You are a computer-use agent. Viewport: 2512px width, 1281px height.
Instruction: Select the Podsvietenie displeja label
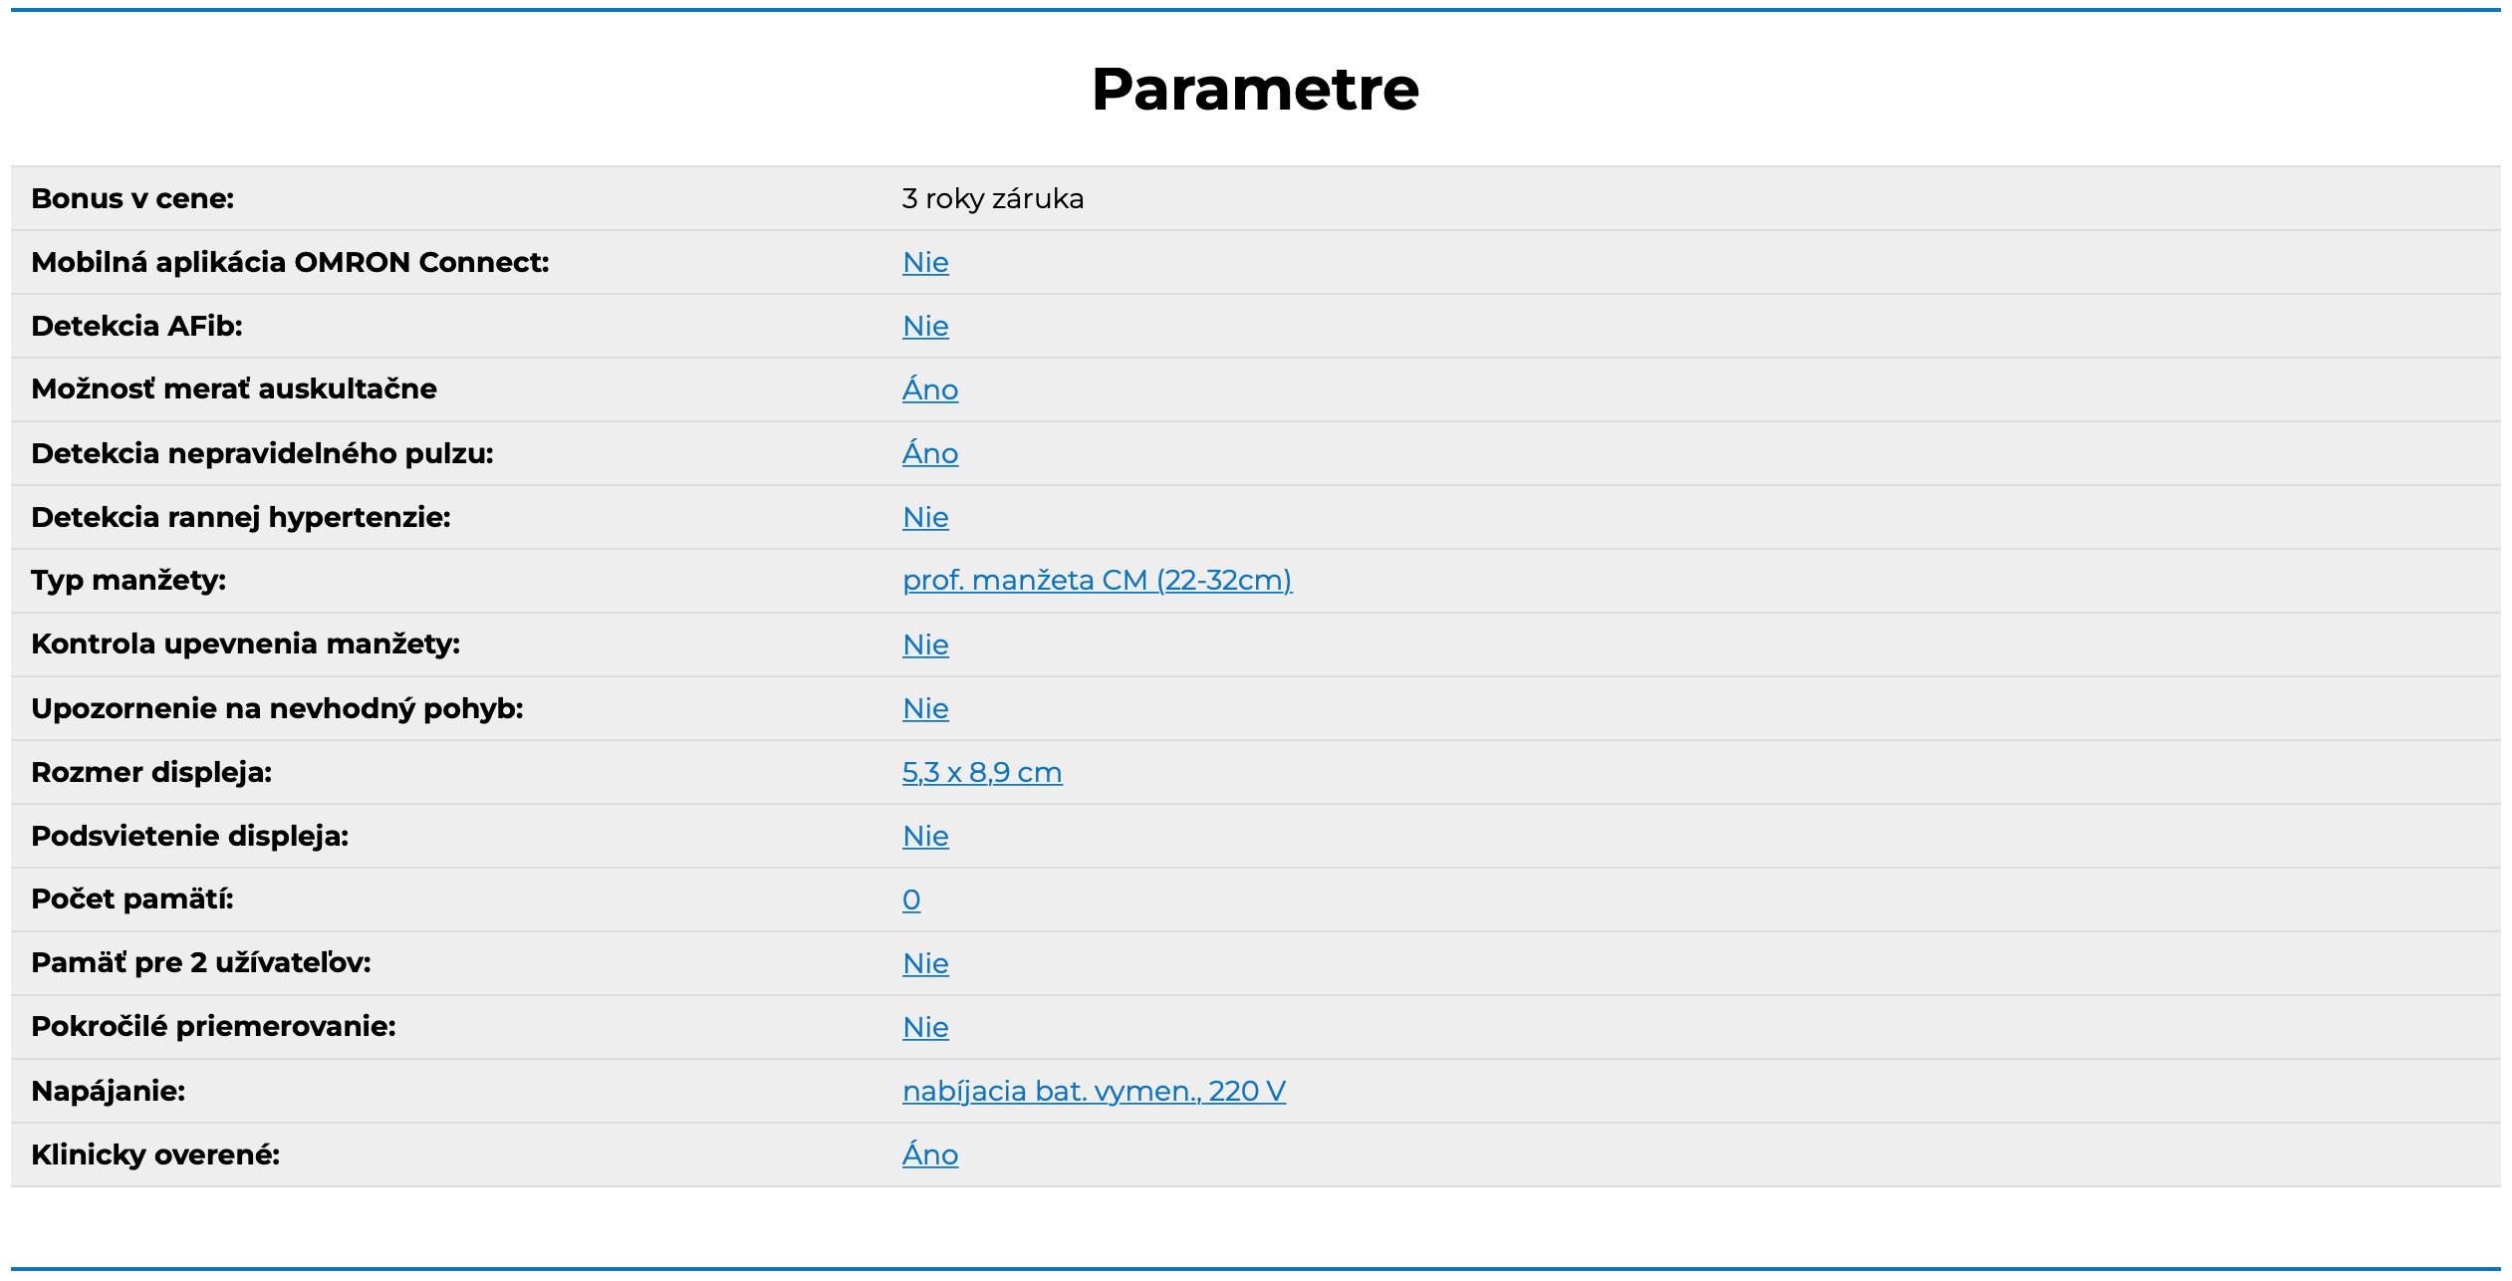[189, 836]
